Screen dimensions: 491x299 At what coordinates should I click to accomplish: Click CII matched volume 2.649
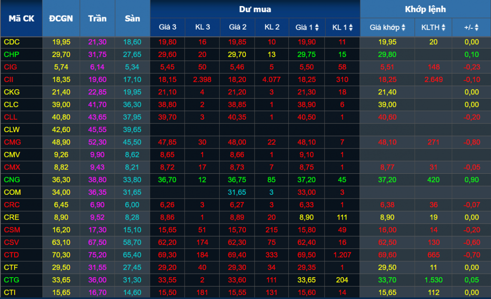point(433,79)
